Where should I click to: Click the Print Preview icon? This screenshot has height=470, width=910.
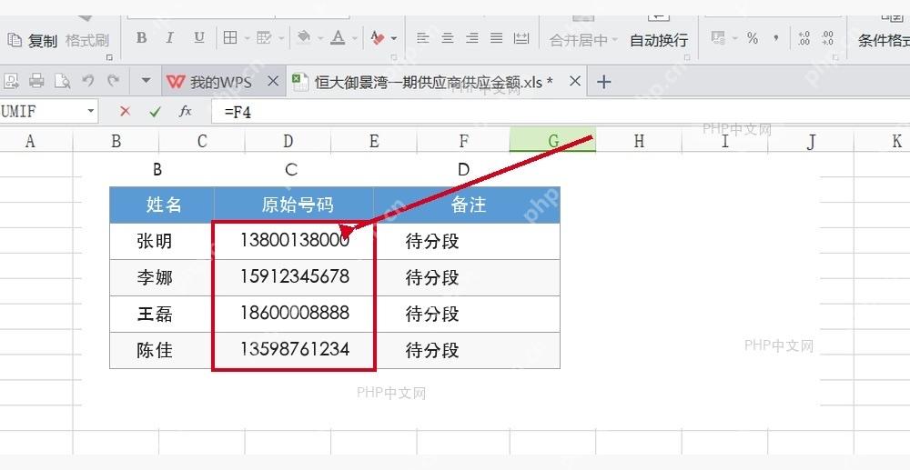click(62, 81)
